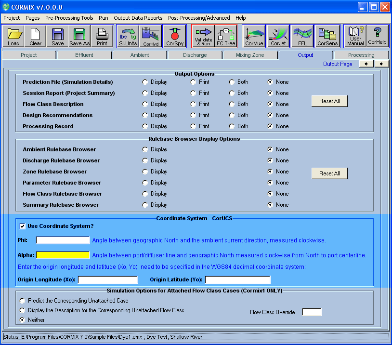Uncheck Use Coordinate System checkbox
The width and height of the screenshot is (392, 345).
tap(23, 226)
